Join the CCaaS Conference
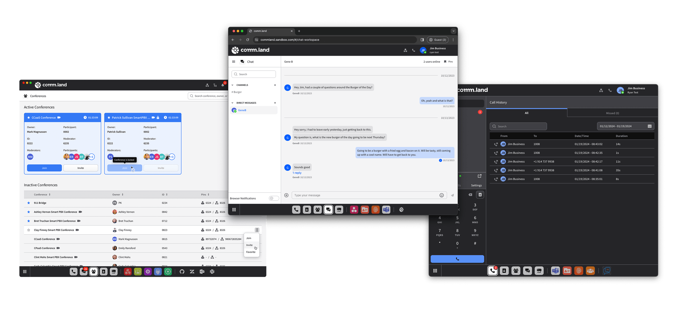 pos(44,168)
